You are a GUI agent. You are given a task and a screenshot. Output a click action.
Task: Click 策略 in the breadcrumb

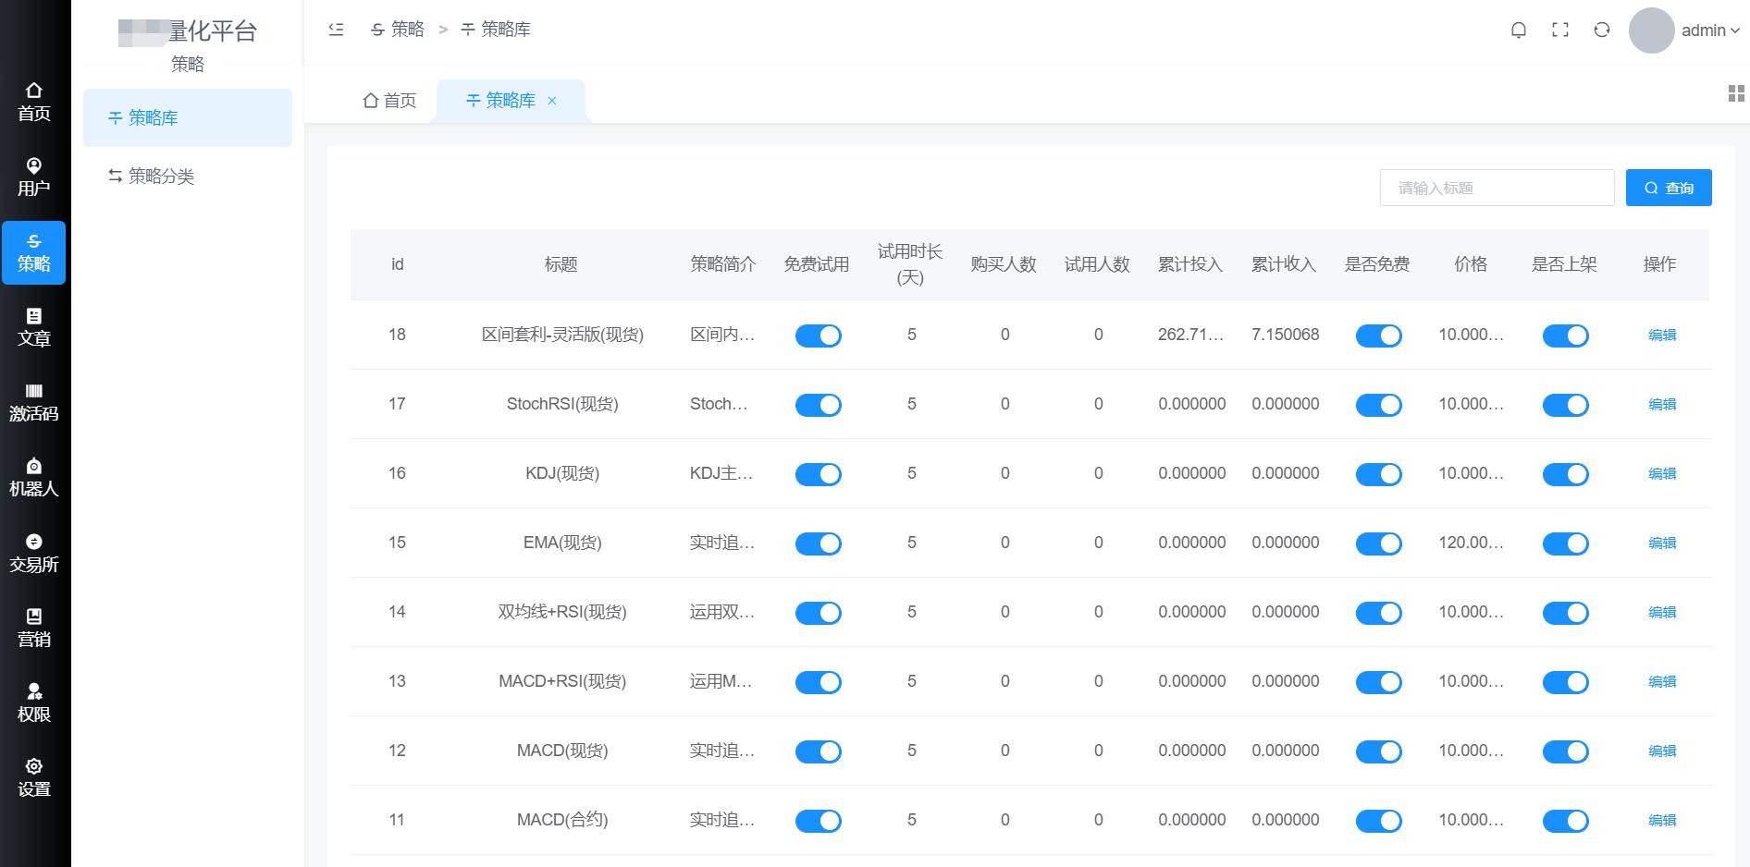click(398, 30)
